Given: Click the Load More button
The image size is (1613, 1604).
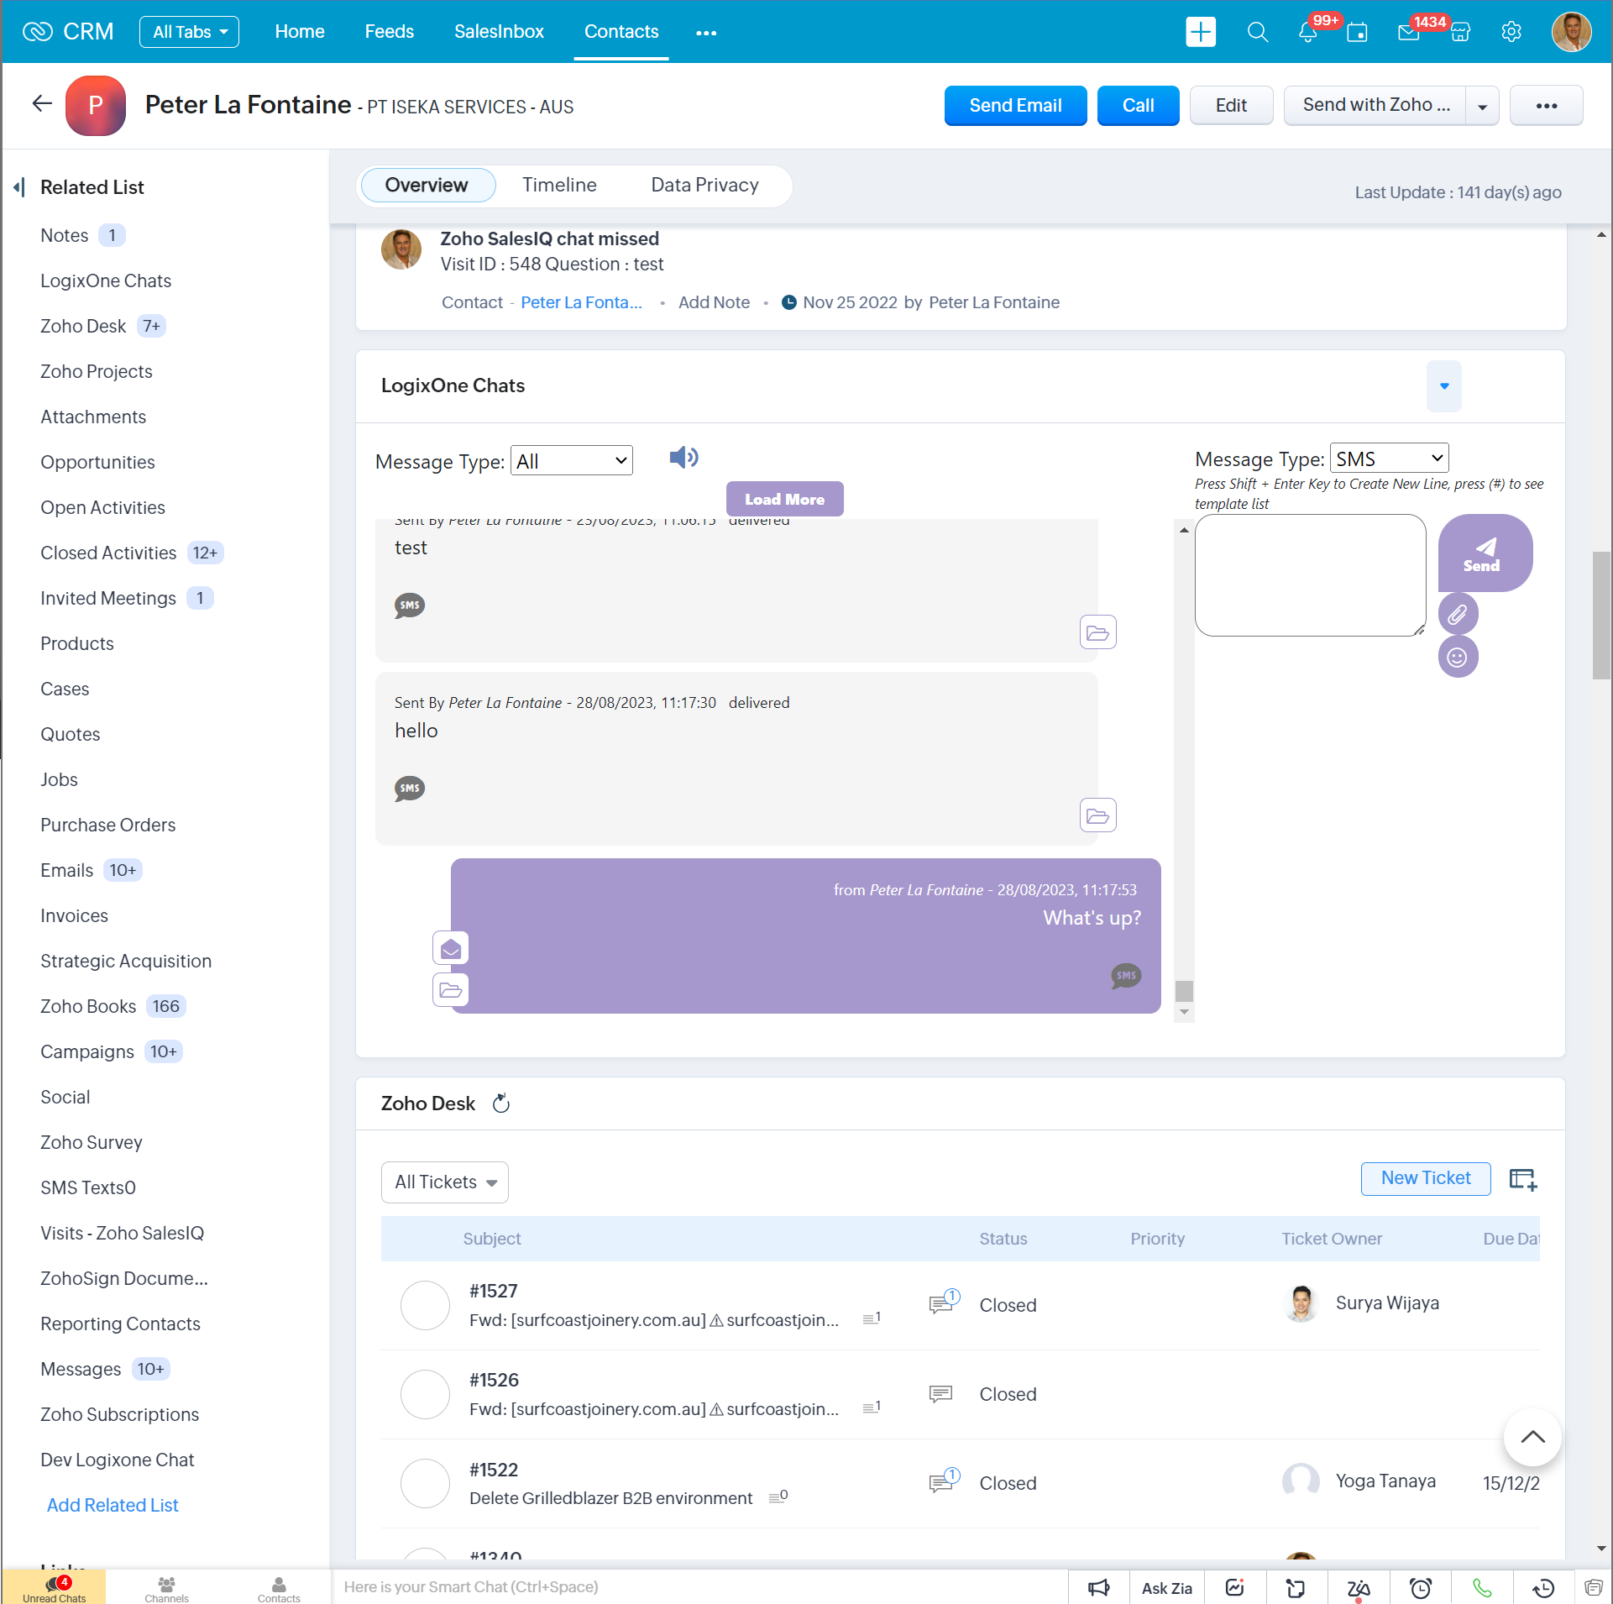Looking at the screenshot, I should [x=784, y=499].
